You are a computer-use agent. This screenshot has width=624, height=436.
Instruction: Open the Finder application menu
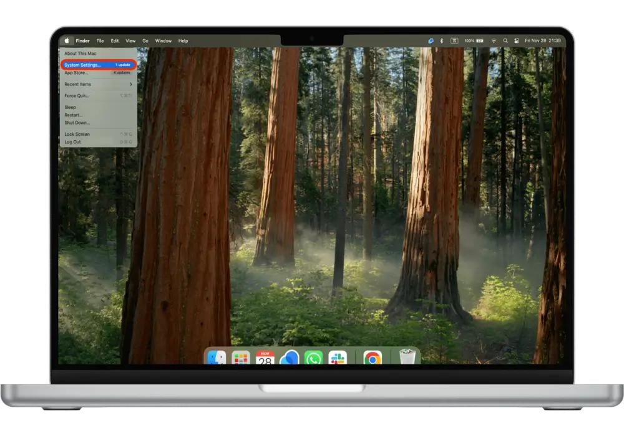[82, 40]
